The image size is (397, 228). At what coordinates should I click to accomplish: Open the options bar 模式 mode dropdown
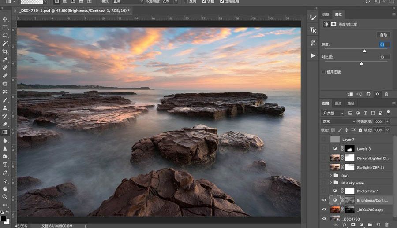pyautogui.click(x=128, y=1)
